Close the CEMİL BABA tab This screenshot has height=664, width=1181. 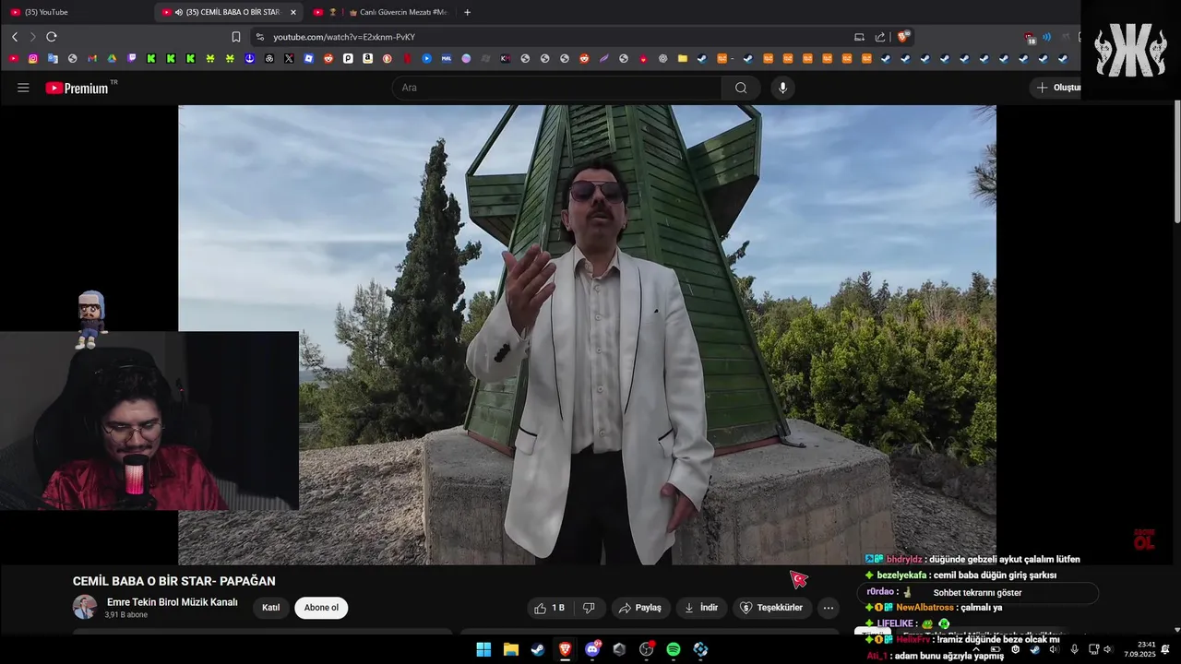click(293, 12)
